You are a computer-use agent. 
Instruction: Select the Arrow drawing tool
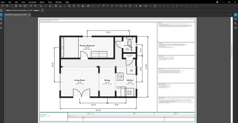[103, 6]
